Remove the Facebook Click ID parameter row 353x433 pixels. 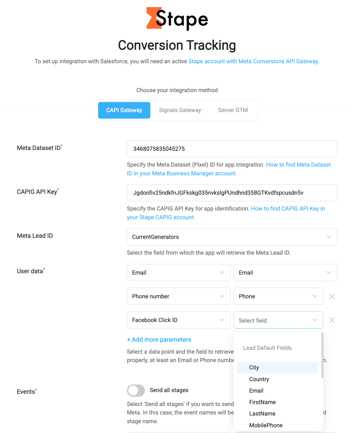point(332,320)
